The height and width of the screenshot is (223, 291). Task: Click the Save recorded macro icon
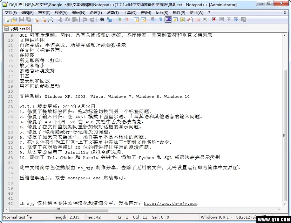243,19
